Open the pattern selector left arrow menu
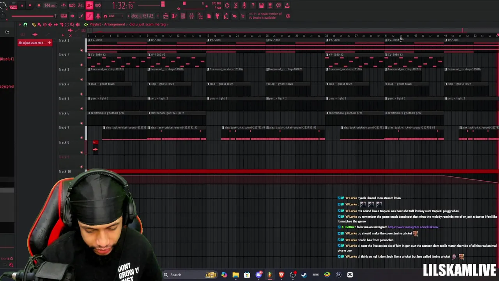 (x=129, y=16)
